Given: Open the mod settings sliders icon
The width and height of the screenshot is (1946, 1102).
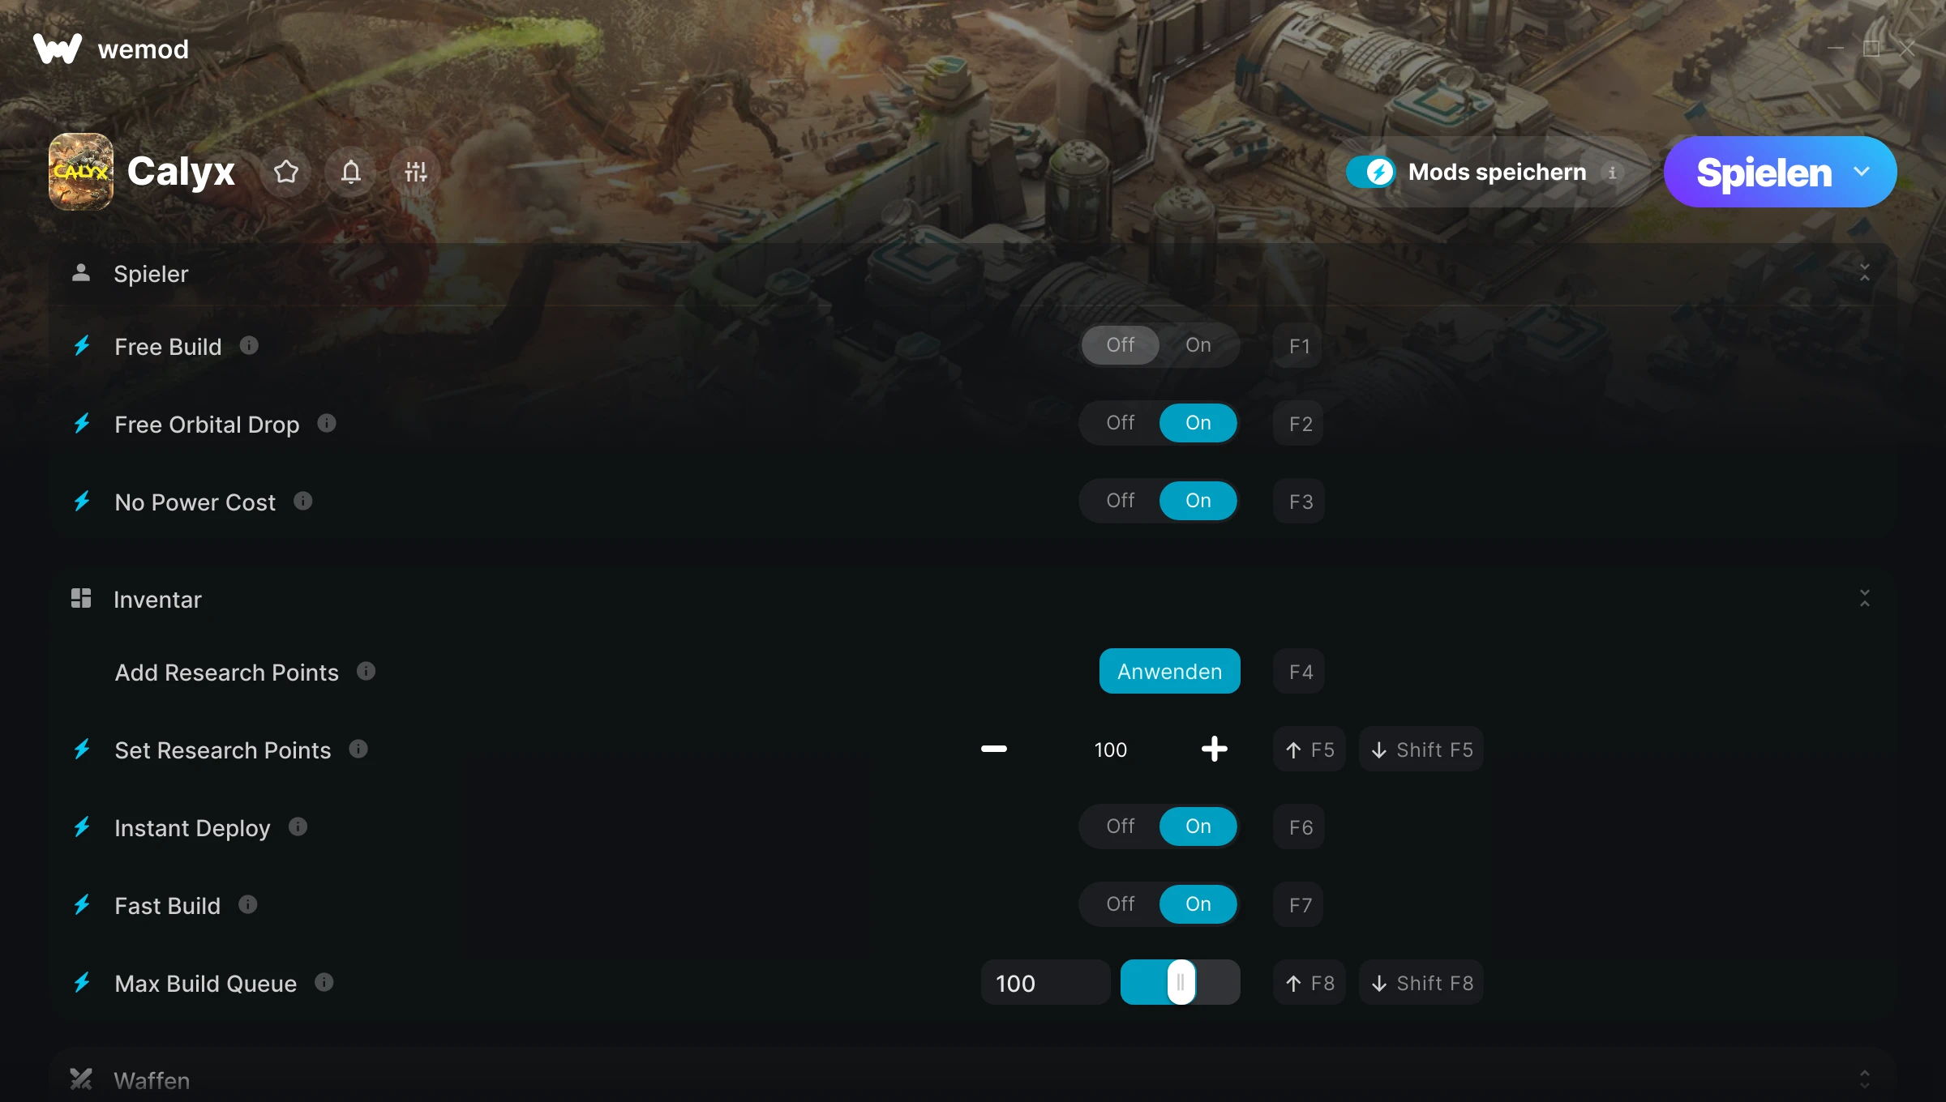Looking at the screenshot, I should tap(415, 172).
